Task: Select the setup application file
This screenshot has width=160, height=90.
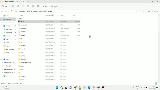Action: [x=49, y=22]
